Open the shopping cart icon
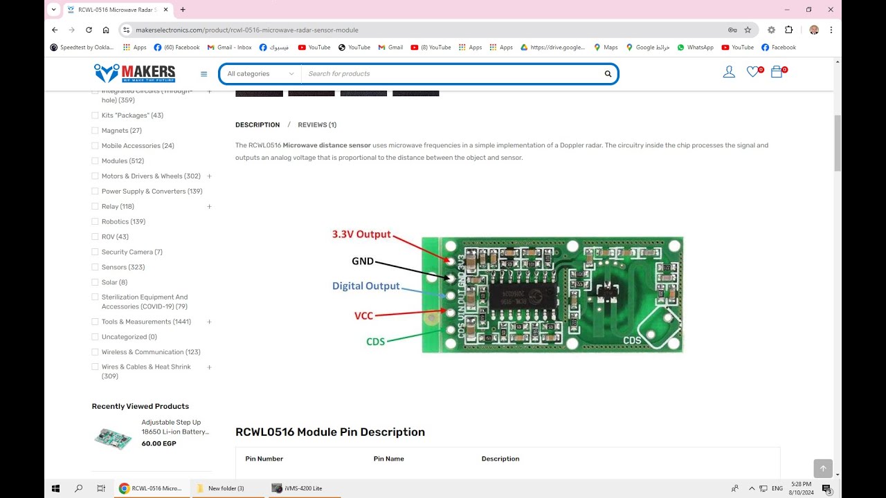The height and width of the screenshot is (498, 886). pyautogui.click(x=777, y=72)
